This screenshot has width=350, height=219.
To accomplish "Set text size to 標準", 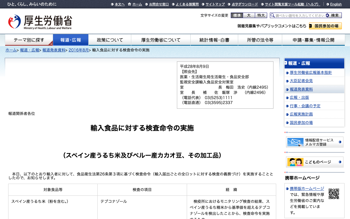I will pyautogui.click(x=237, y=15).
